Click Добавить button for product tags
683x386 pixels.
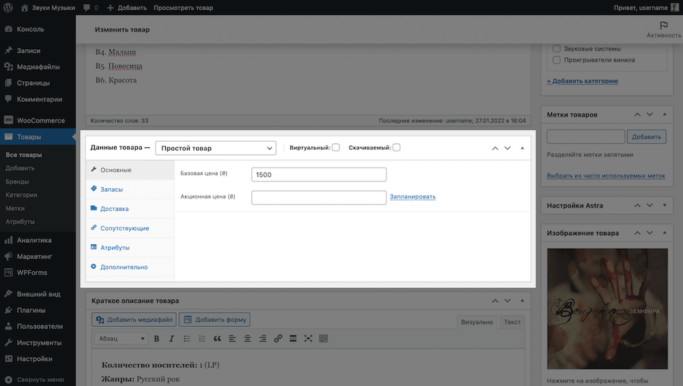[x=646, y=136]
